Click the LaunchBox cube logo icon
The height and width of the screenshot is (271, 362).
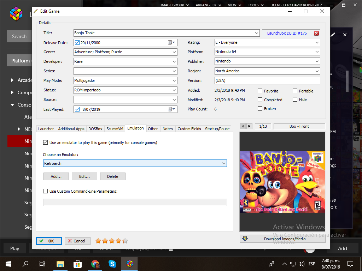[16, 14]
